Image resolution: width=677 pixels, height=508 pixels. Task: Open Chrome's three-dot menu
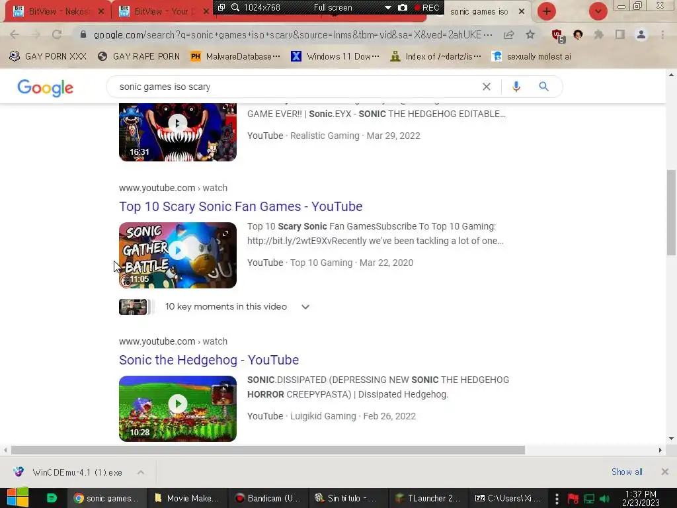click(x=662, y=34)
